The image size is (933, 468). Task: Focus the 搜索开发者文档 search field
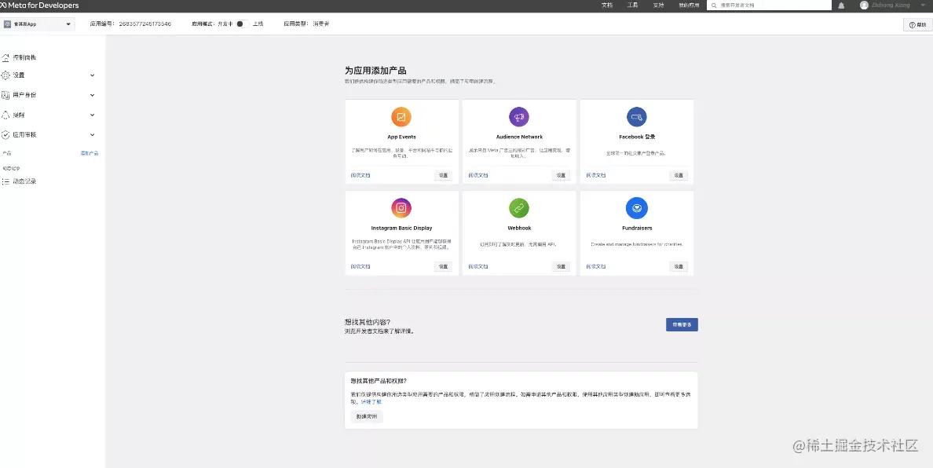click(769, 5)
